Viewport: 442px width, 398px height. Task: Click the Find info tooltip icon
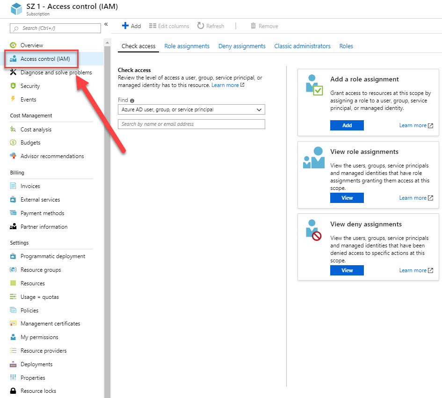[x=132, y=101]
